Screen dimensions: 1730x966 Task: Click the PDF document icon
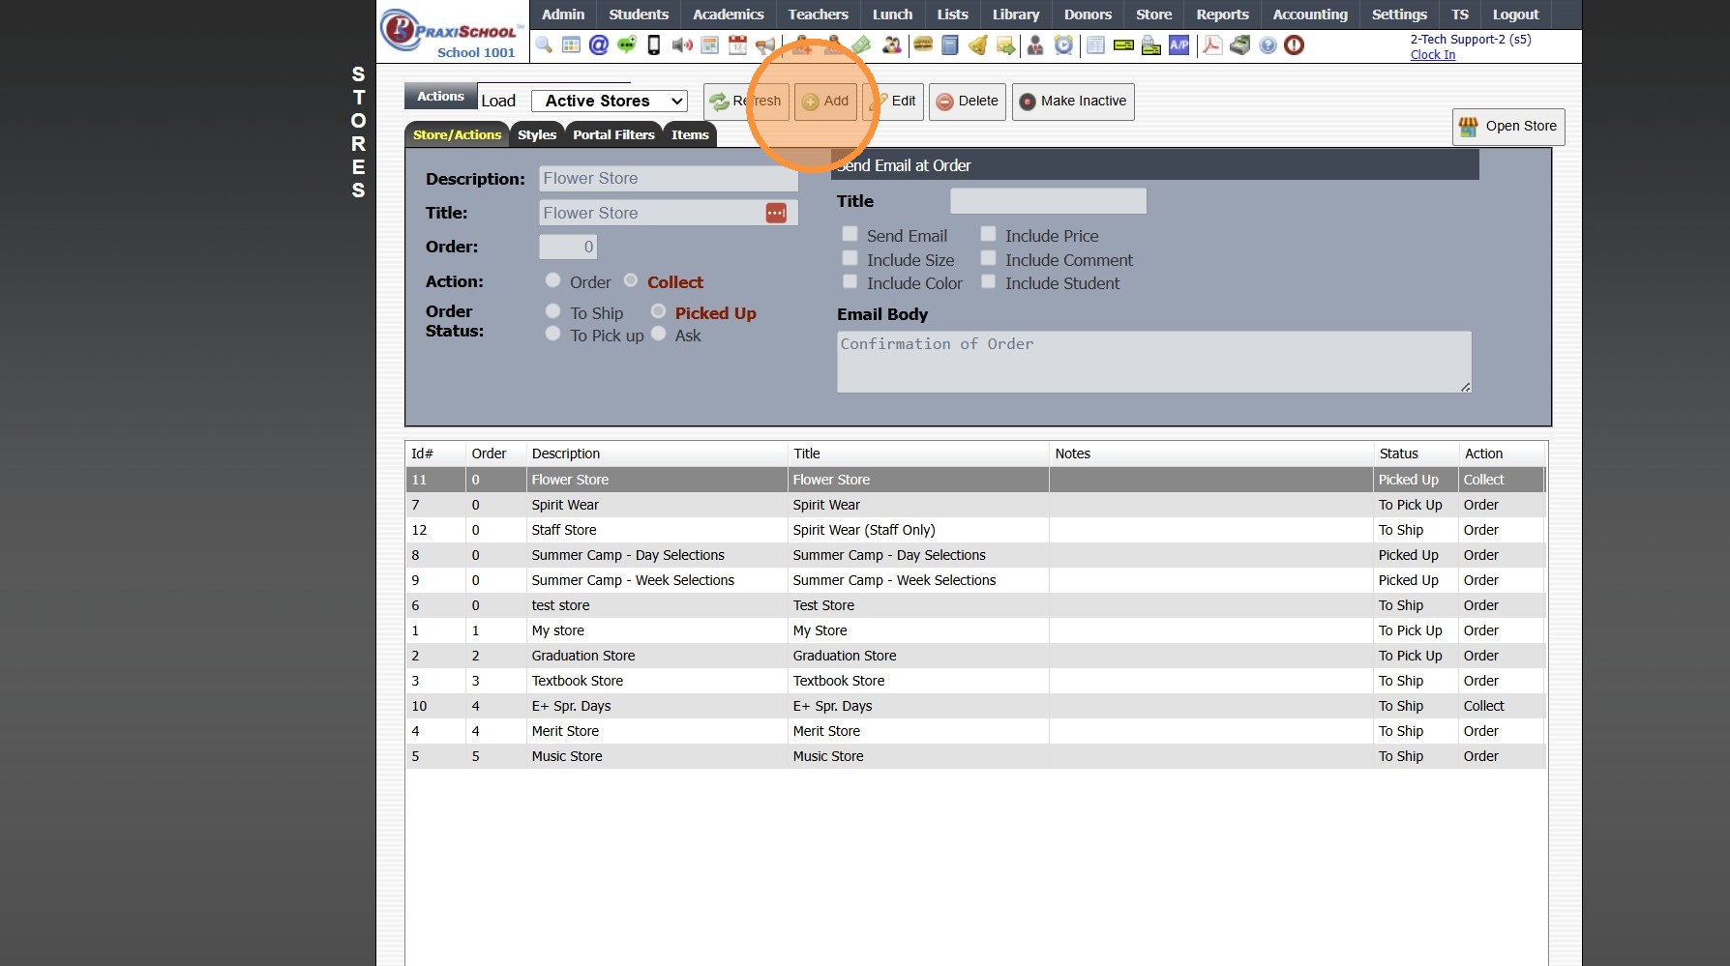pyautogui.click(x=1211, y=45)
